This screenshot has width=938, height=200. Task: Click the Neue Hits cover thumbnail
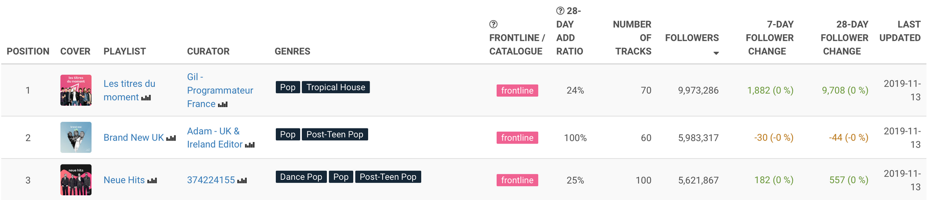(x=76, y=180)
